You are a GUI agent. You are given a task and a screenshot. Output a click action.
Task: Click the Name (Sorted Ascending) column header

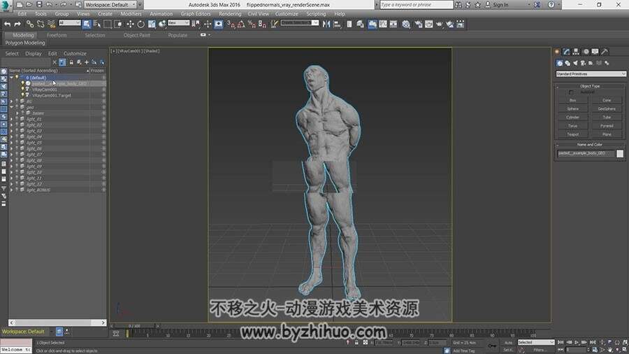48,70
